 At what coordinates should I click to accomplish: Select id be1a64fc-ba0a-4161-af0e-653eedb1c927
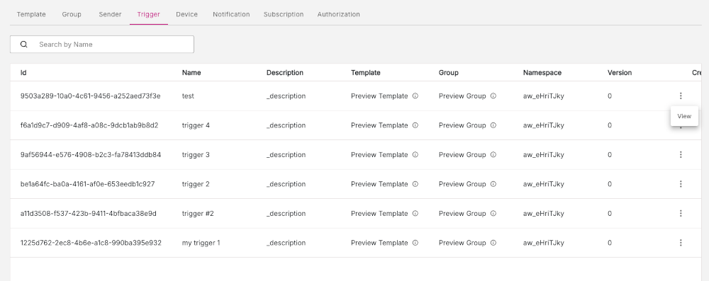pos(87,184)
